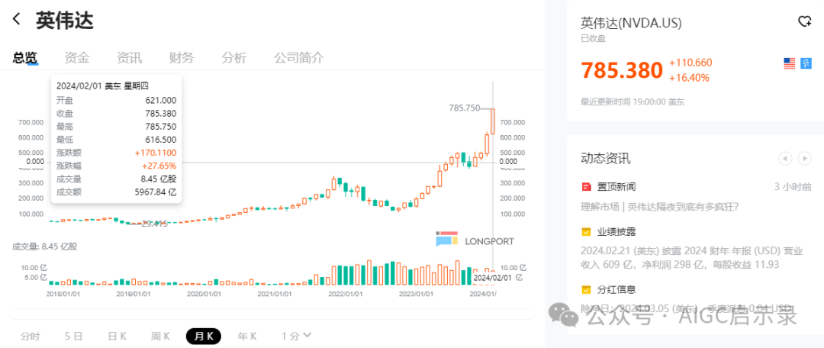This screenshot has height=348, width=824.
Task: Click the 2024/02/01 date marker
Action: point(492,276)
